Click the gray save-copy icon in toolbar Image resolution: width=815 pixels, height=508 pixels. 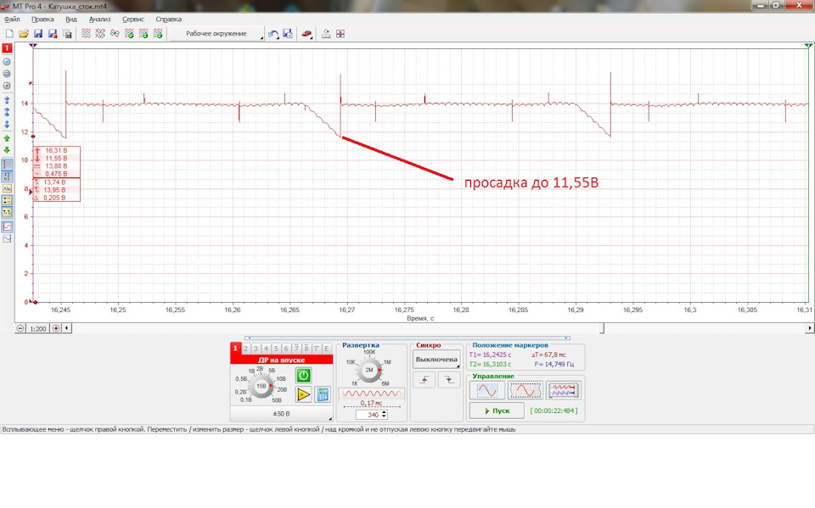point(67,34)
